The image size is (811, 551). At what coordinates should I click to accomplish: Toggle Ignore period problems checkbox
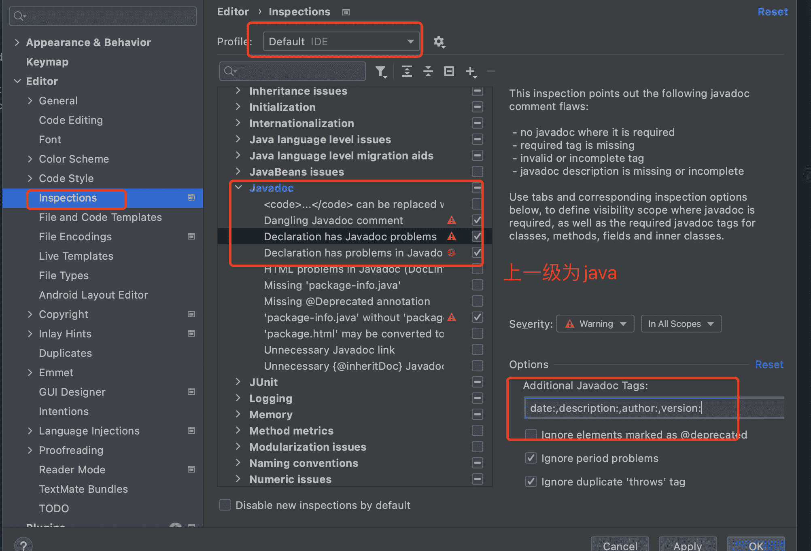click(x=531, y=458)
